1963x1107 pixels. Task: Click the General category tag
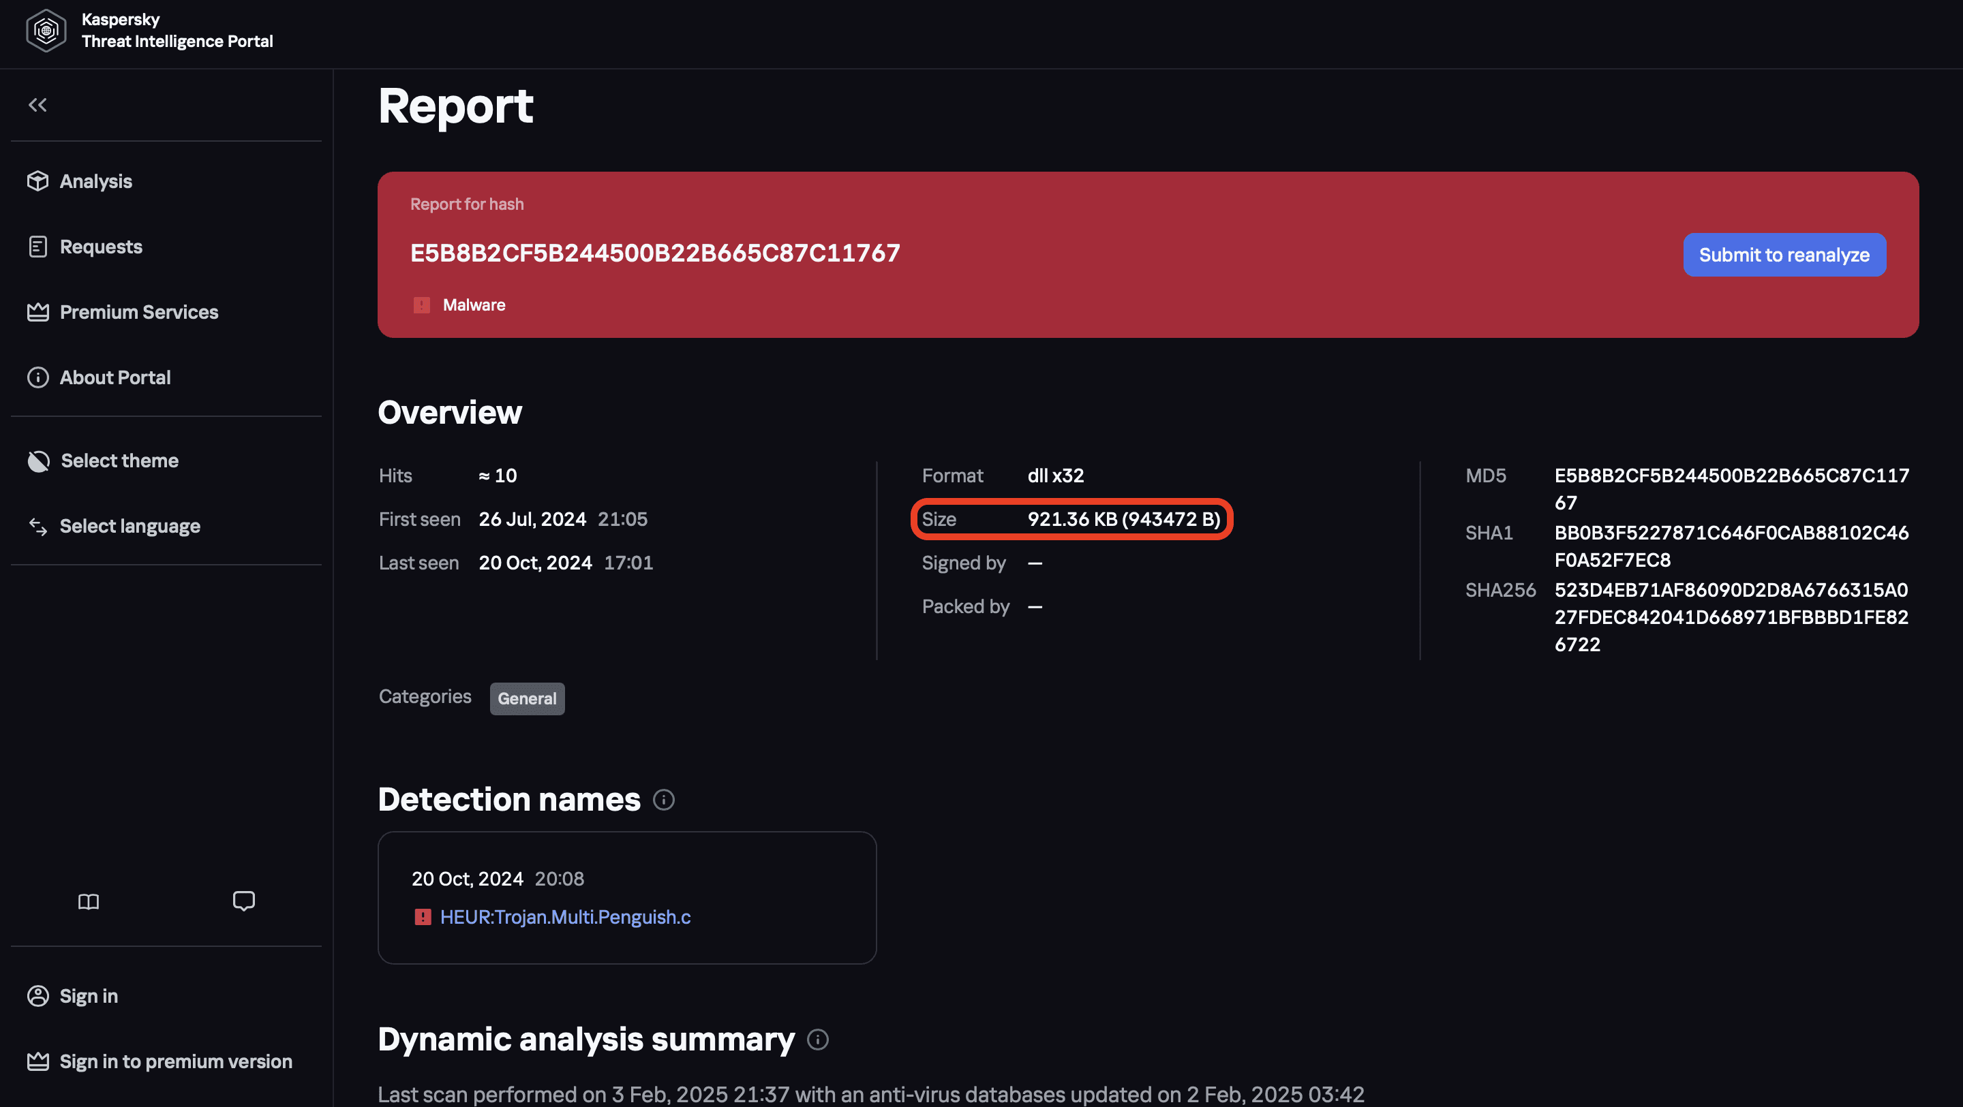coord(528,699)
